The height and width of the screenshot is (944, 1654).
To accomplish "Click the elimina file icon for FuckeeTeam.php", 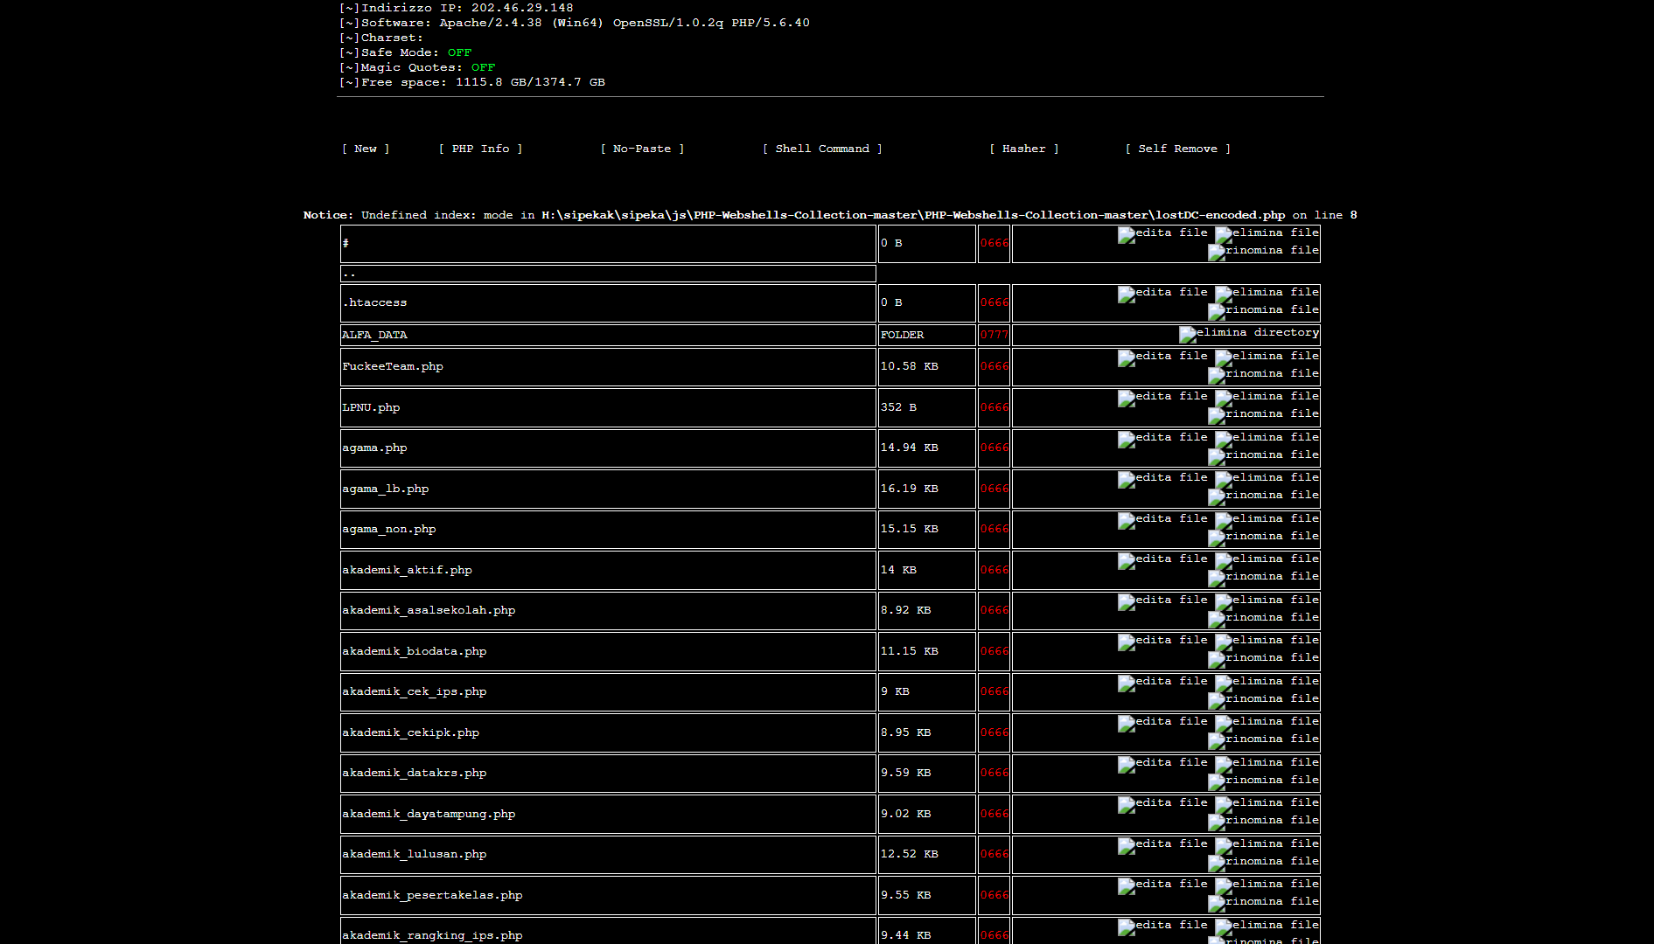I will 1267,357.
